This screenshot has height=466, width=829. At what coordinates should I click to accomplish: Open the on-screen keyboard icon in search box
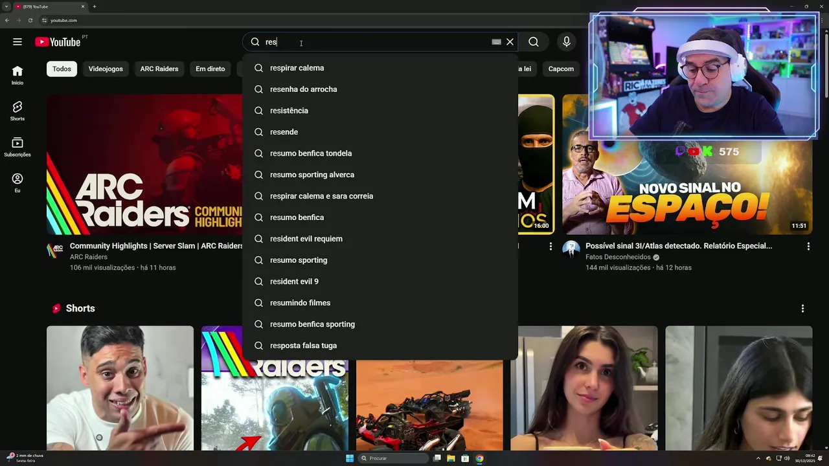[x=496, y=42]
